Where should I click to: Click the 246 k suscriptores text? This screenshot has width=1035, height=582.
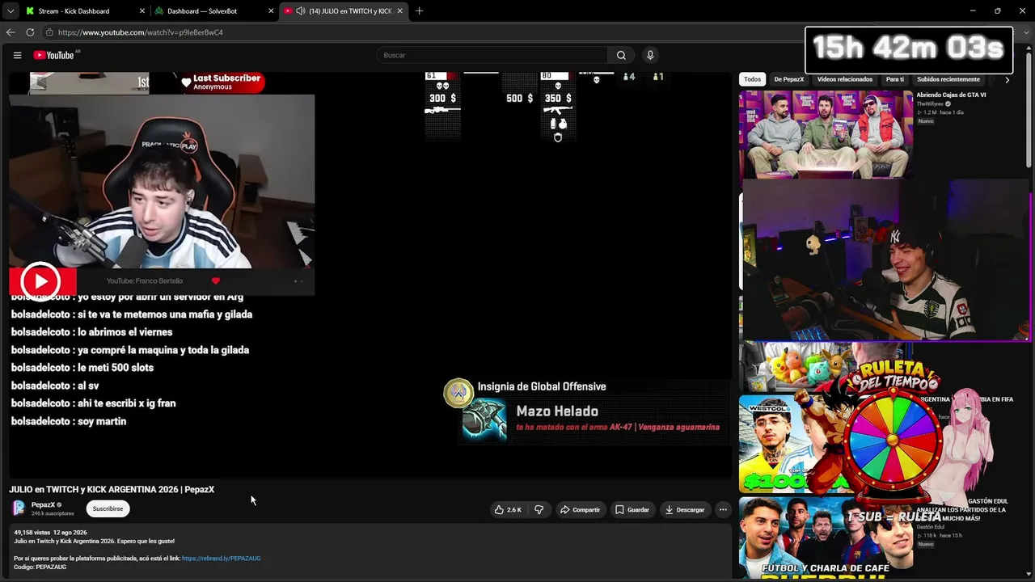(x=53, y=514)
